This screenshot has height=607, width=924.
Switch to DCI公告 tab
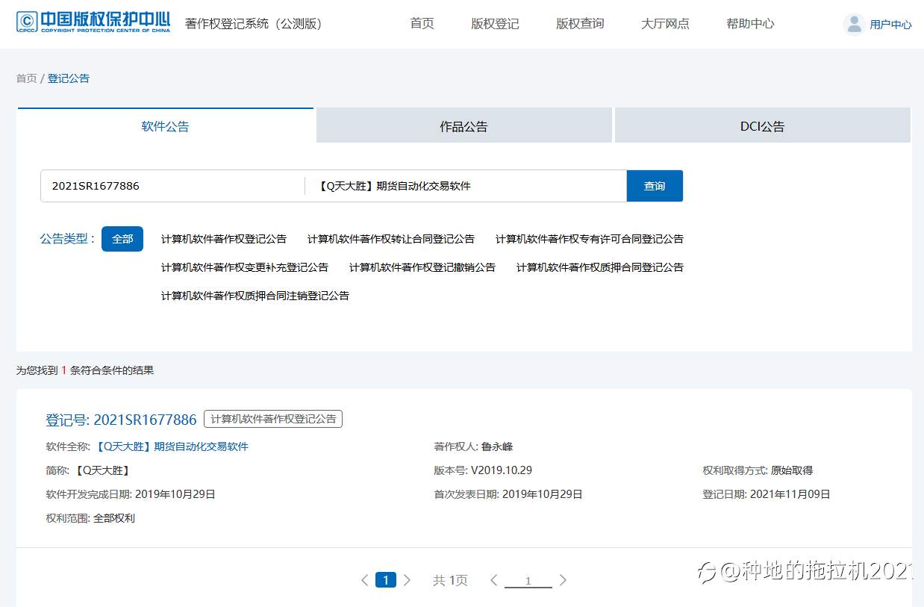762,125
